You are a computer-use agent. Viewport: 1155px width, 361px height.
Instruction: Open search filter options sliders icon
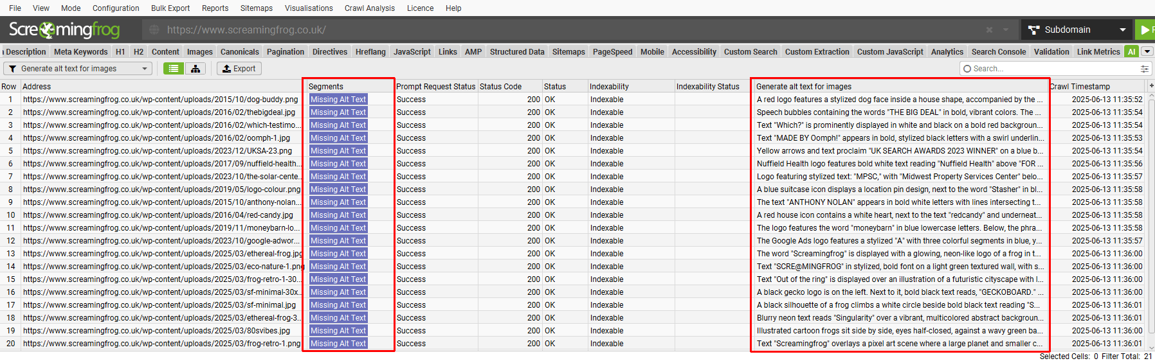click(1145, 69)
